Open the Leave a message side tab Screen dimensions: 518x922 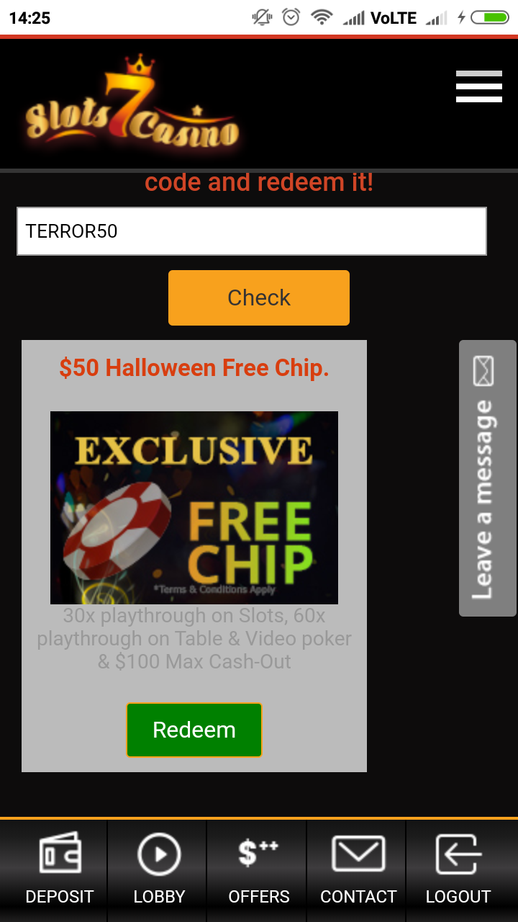[x=488, y=478]
